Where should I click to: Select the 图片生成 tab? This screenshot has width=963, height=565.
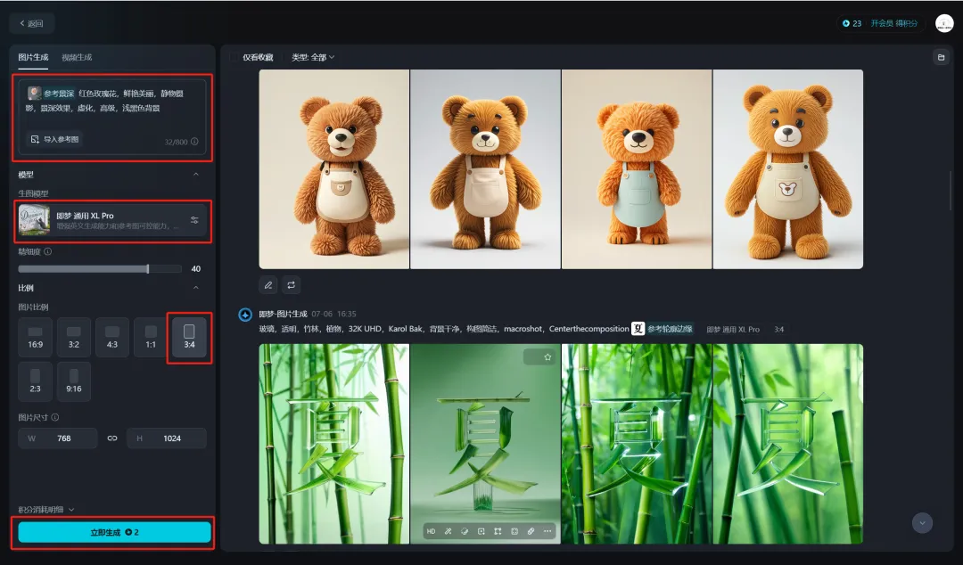(x=33, y=57)
